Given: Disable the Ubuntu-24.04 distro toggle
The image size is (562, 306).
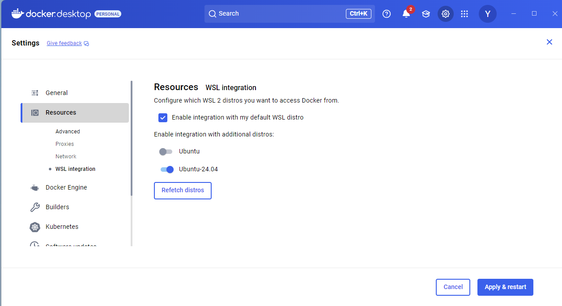Looking at the screenshot, I should click(167, 170).
